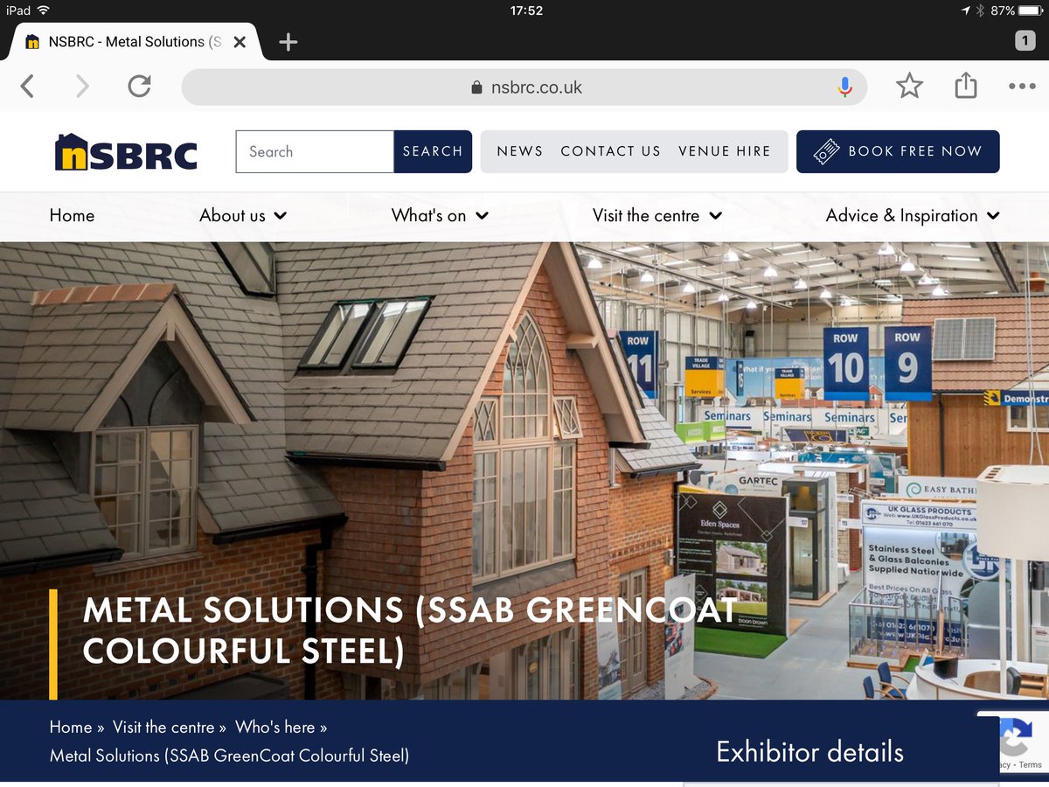Open the share sheet icon
This screenshot has width=1049, height=787.
pos(965,85)
